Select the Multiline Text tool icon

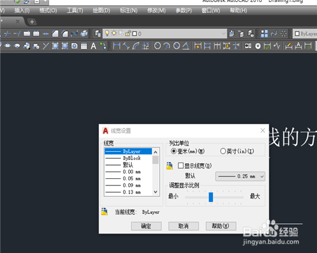[x=93, y=46]
